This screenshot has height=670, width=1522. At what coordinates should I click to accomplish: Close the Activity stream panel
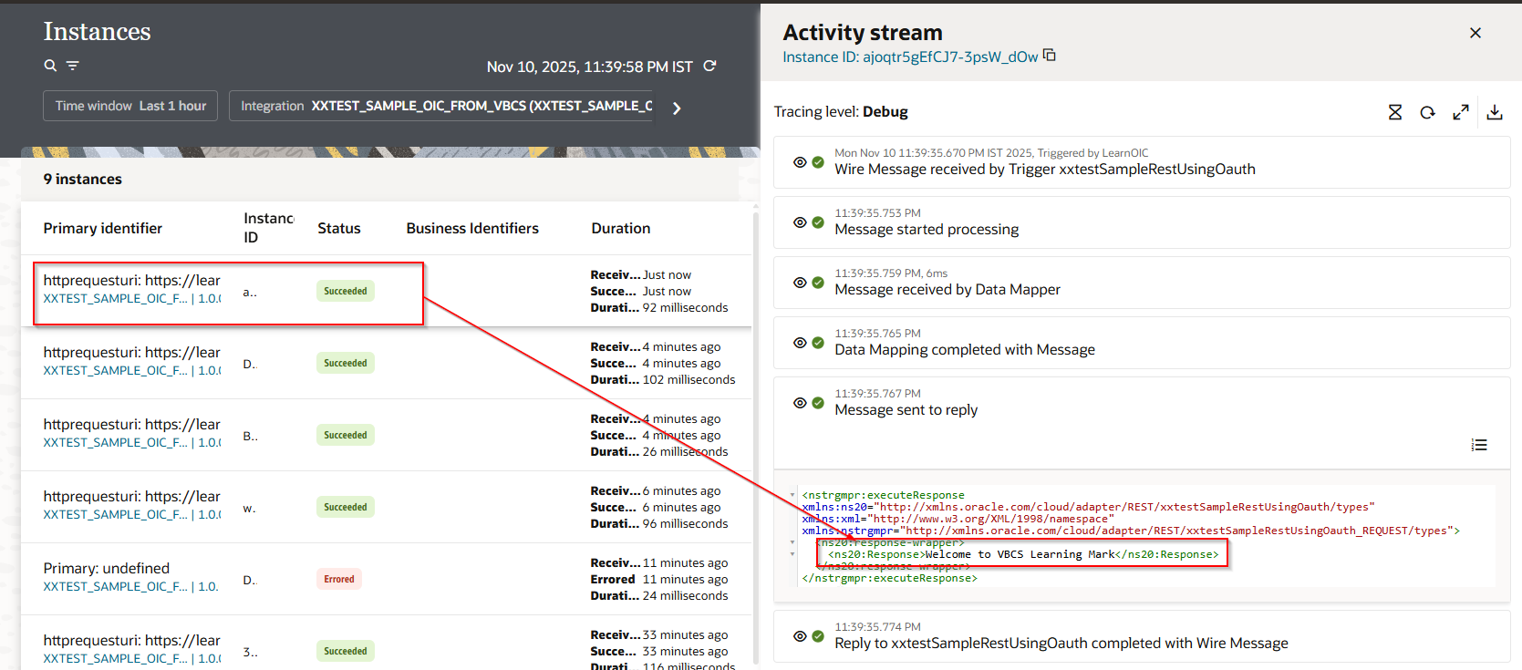1475,33
